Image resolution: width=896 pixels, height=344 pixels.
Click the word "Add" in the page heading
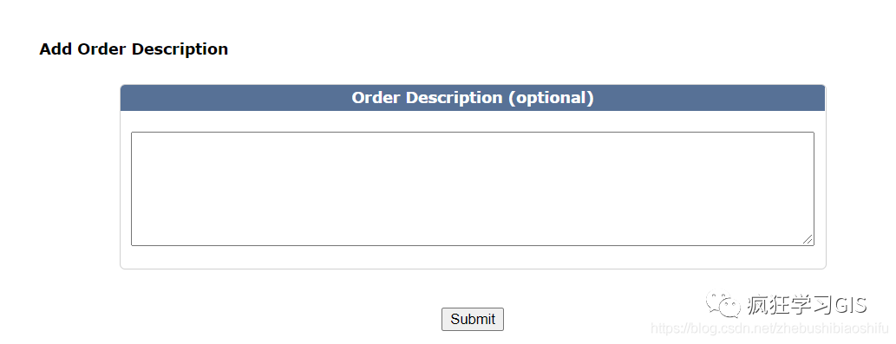tap(56, 49)
